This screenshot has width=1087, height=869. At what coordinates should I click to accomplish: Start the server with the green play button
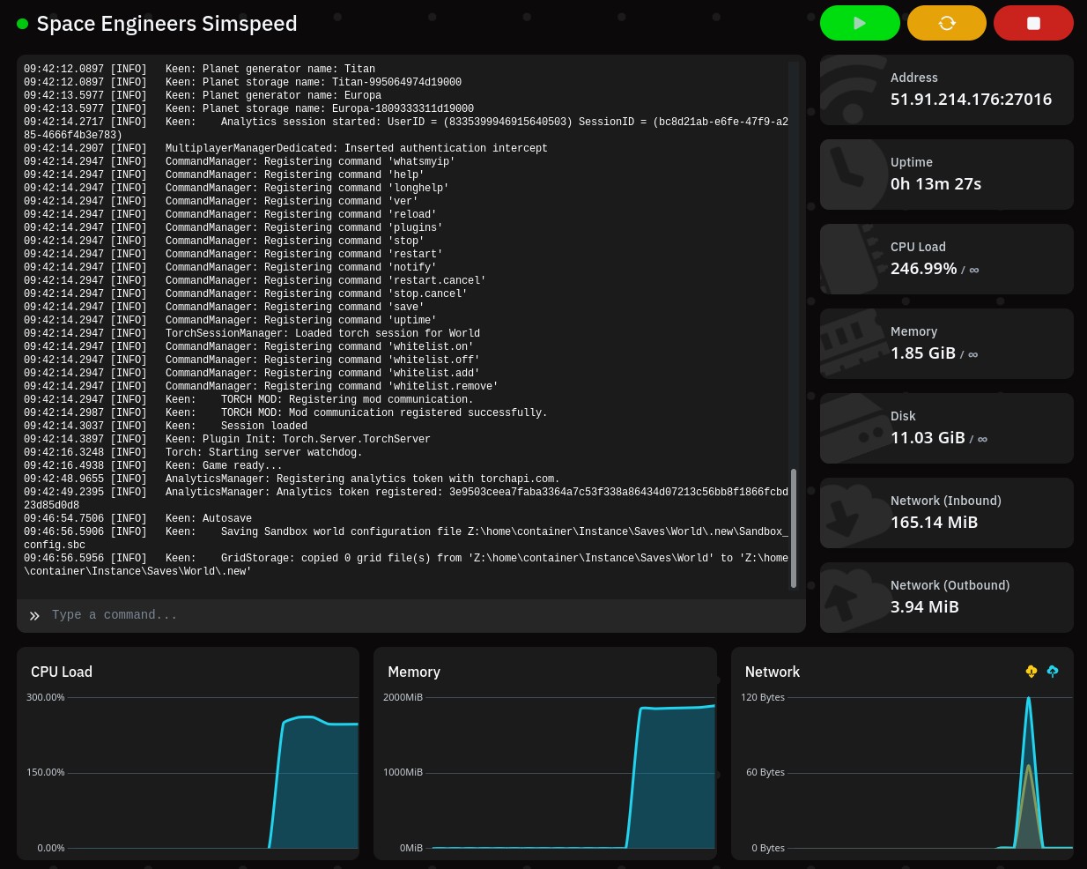(x=860, y=23)
